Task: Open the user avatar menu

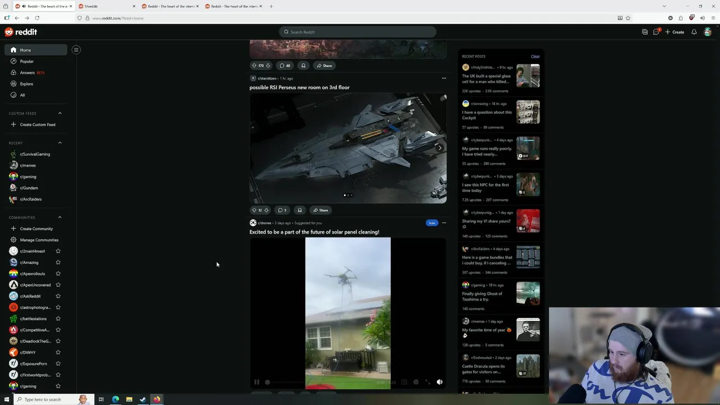Action: 708,32
